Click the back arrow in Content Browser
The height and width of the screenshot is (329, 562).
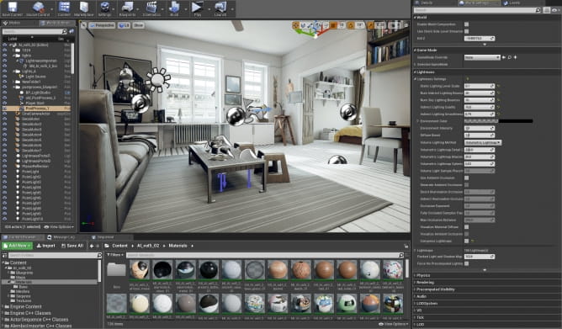[x=92, y=246]
